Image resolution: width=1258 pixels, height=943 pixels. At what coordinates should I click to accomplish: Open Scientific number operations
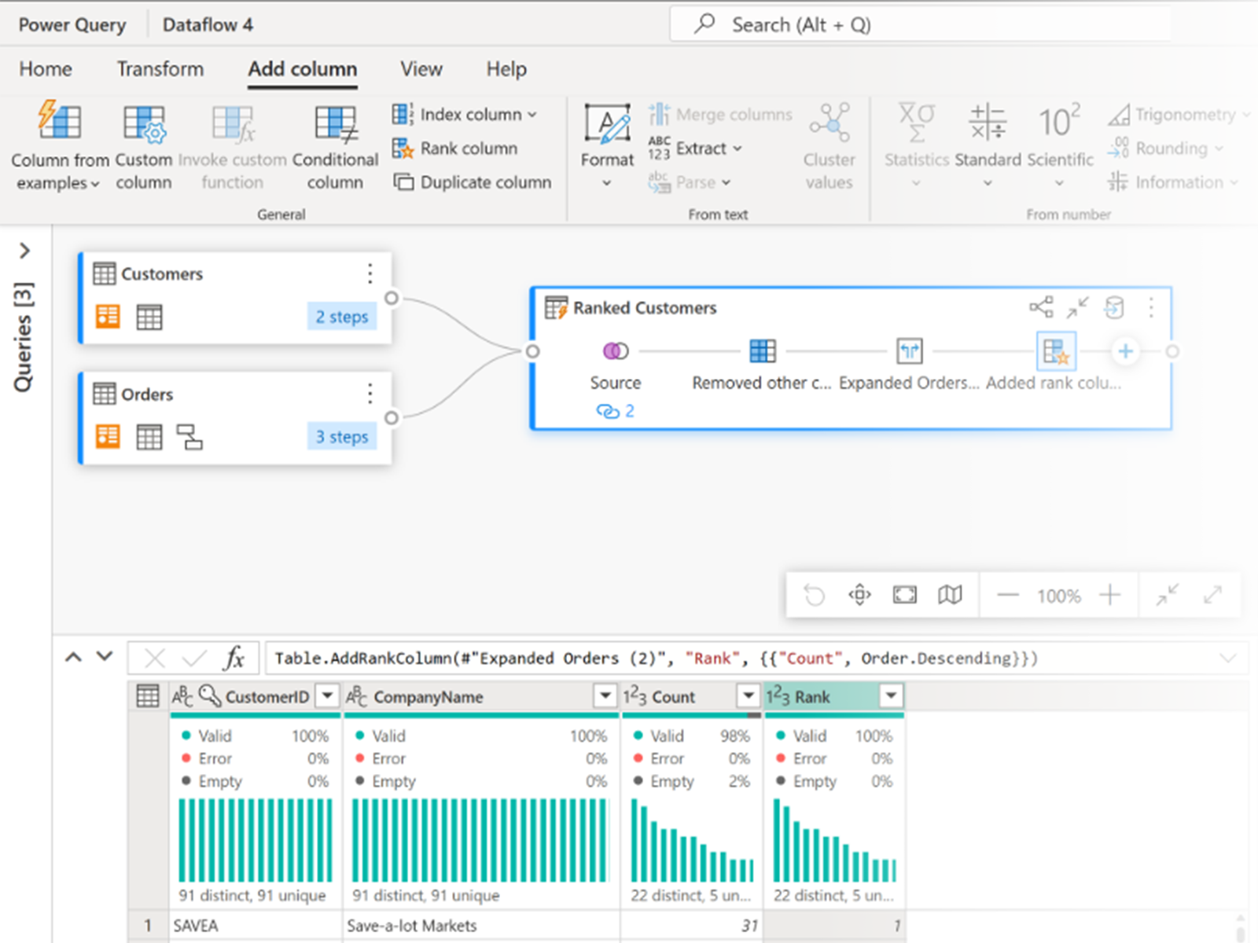[x=1060, y=147]
